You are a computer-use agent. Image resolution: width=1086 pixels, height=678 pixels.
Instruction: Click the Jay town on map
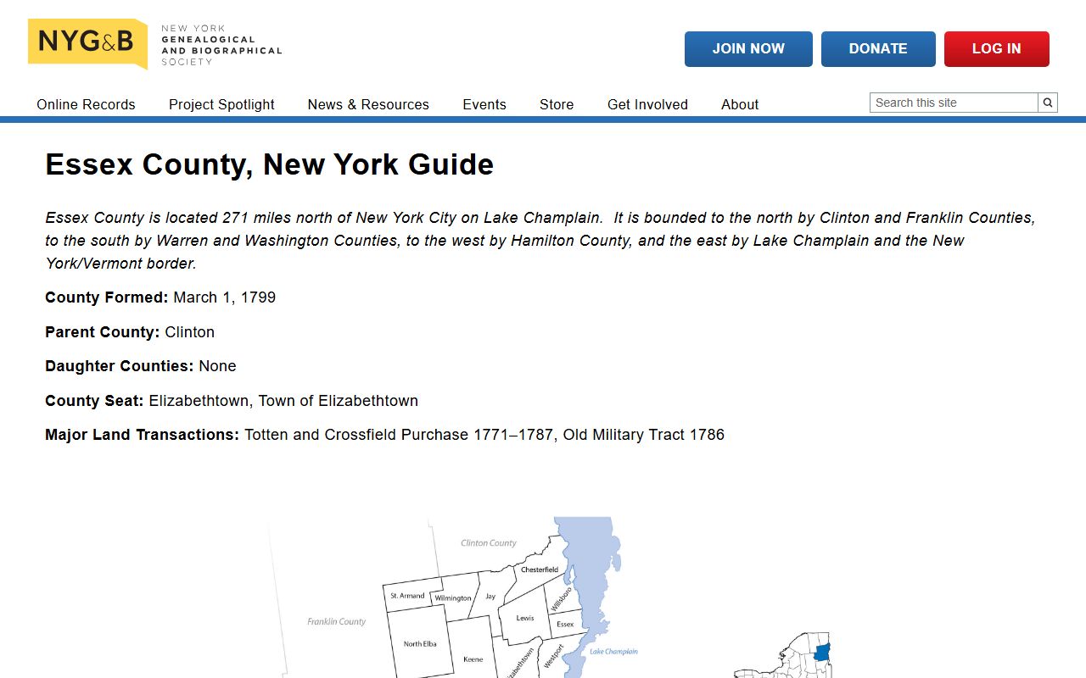click(x=490, y=597)
